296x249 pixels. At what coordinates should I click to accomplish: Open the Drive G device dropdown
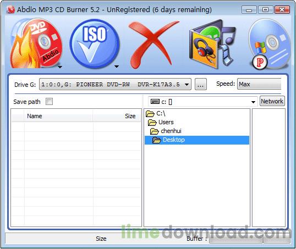115,84
